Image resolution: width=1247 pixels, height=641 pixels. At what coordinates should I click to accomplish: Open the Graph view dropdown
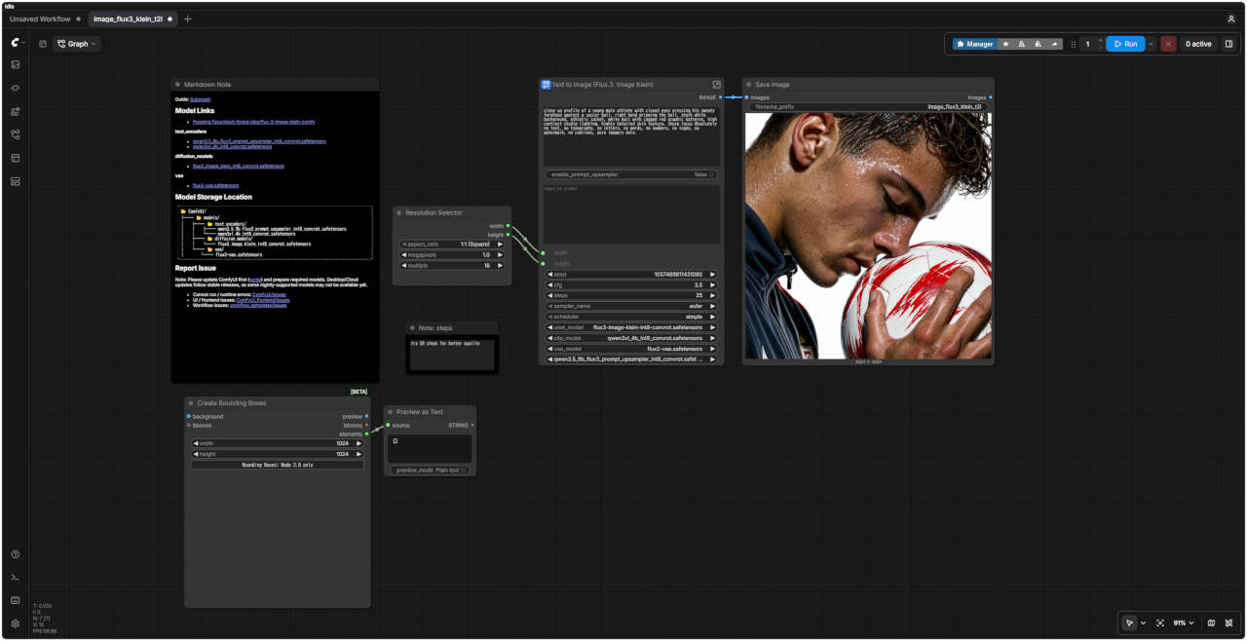[77, 44]
